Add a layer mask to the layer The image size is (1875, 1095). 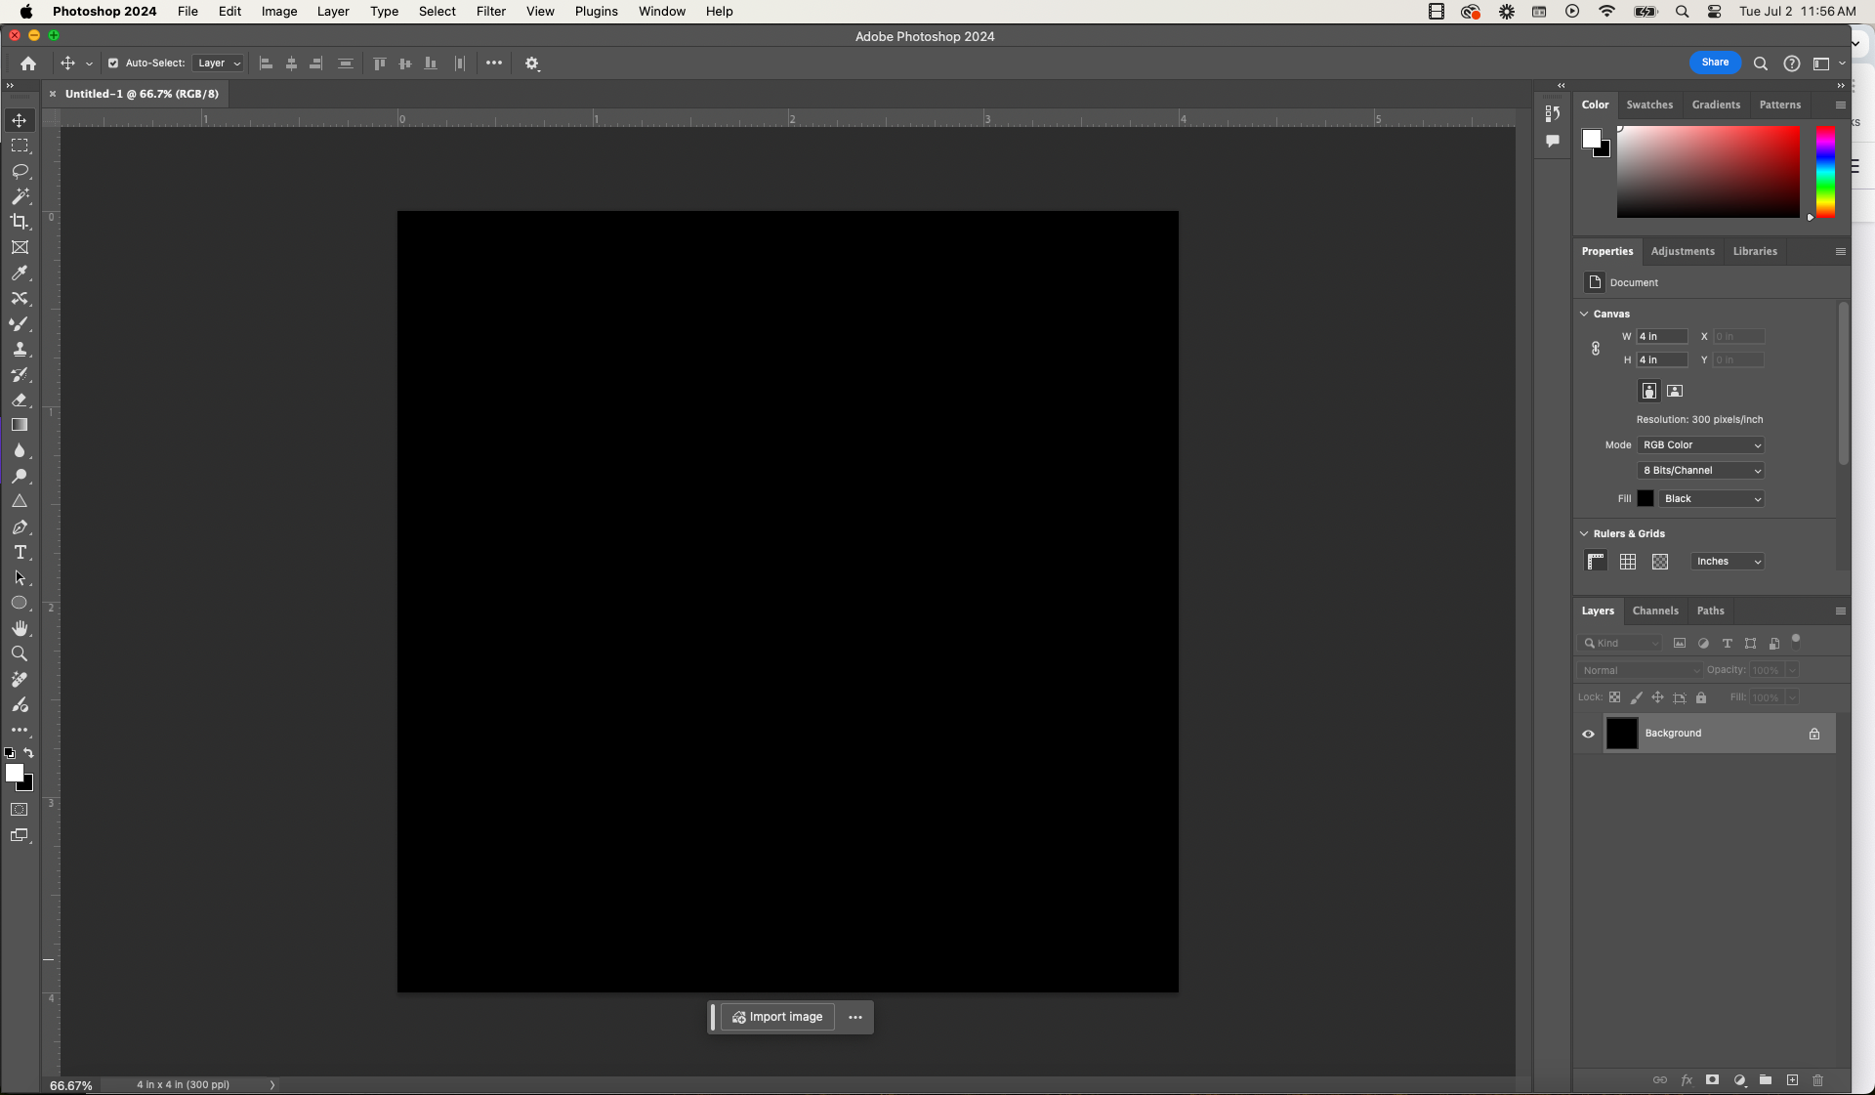[1712, 1080]
